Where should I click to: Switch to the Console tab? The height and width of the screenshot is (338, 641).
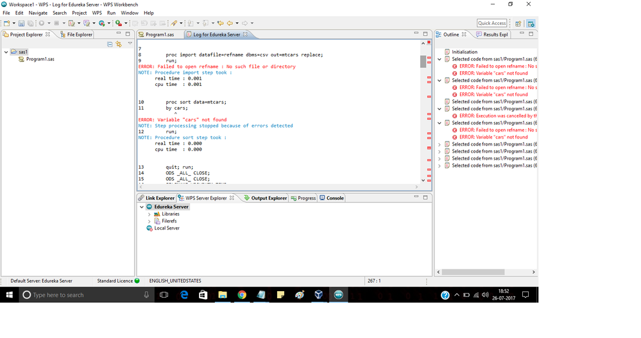pyautogui.click(x=332, y=198)
